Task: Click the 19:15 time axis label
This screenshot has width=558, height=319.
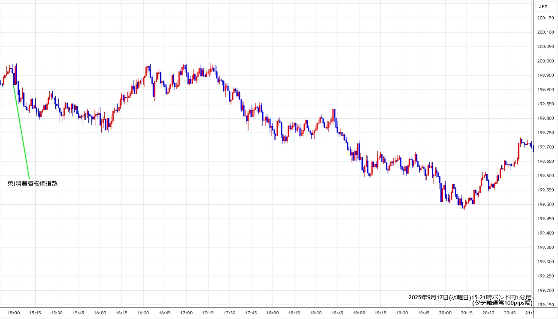Action: click(x=380, y=313)
